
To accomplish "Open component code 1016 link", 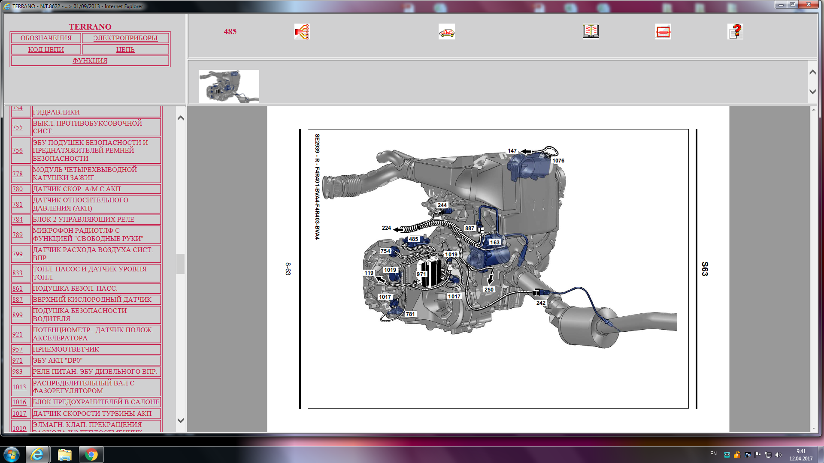I will [x=19, y=402].
